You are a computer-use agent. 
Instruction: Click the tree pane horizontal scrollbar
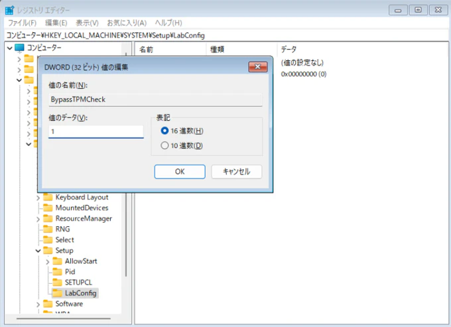tap(64, 318)
